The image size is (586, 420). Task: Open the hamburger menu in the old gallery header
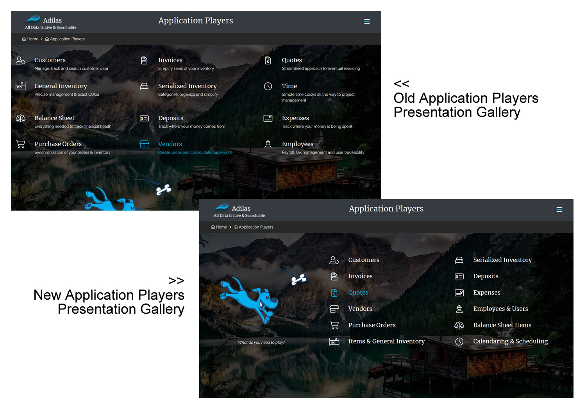pos(366,21)
